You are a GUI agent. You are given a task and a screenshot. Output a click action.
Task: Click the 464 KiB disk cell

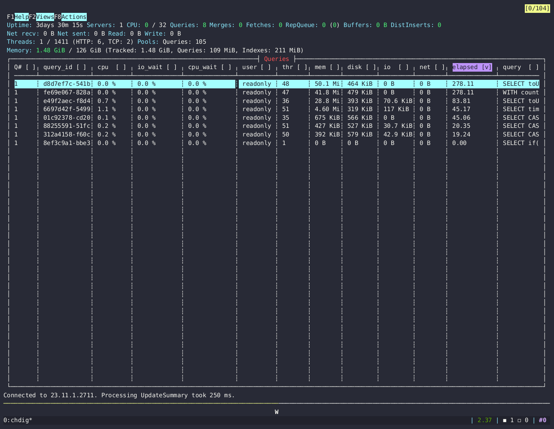coord(360,84)
